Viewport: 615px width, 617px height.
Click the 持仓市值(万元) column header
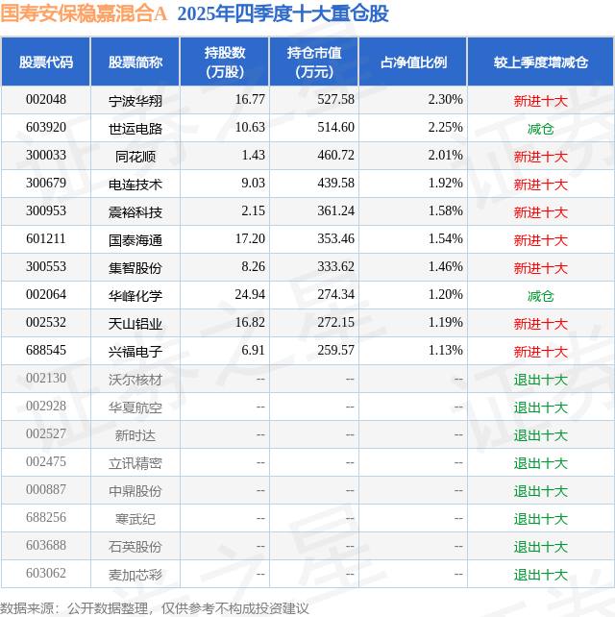tap(313, 62)
